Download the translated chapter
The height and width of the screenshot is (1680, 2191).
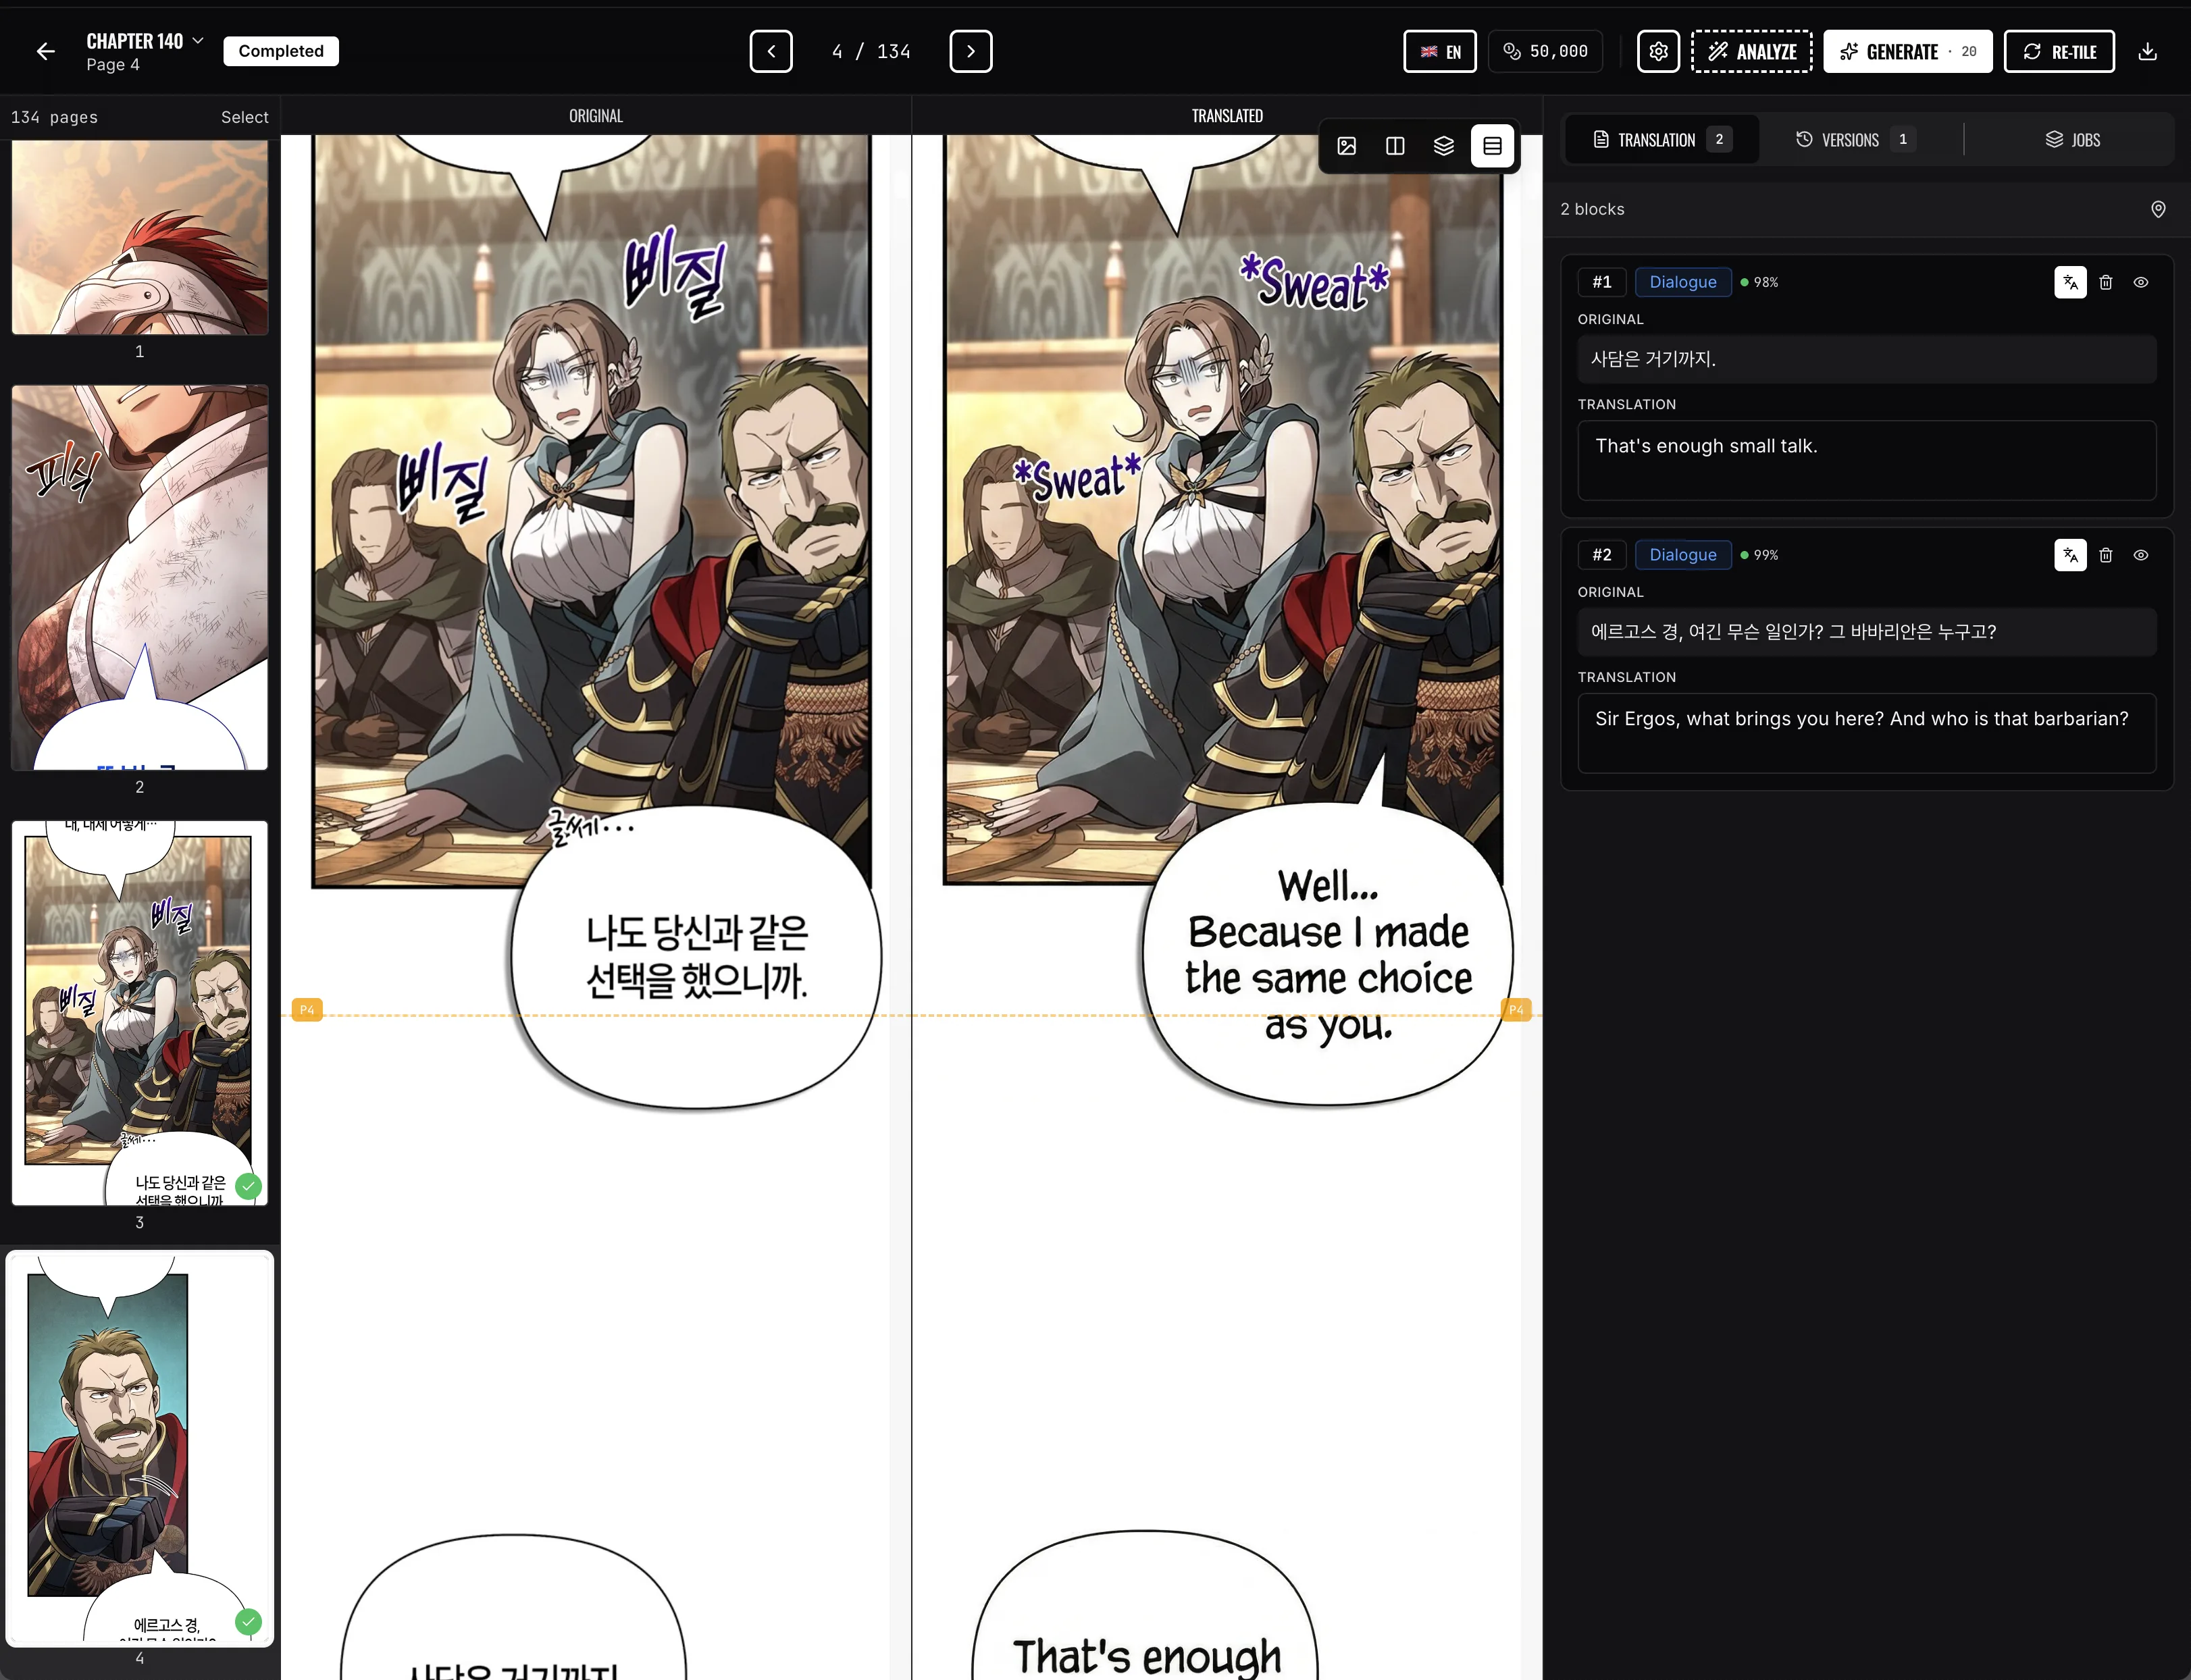click(x=2148, y=51)
